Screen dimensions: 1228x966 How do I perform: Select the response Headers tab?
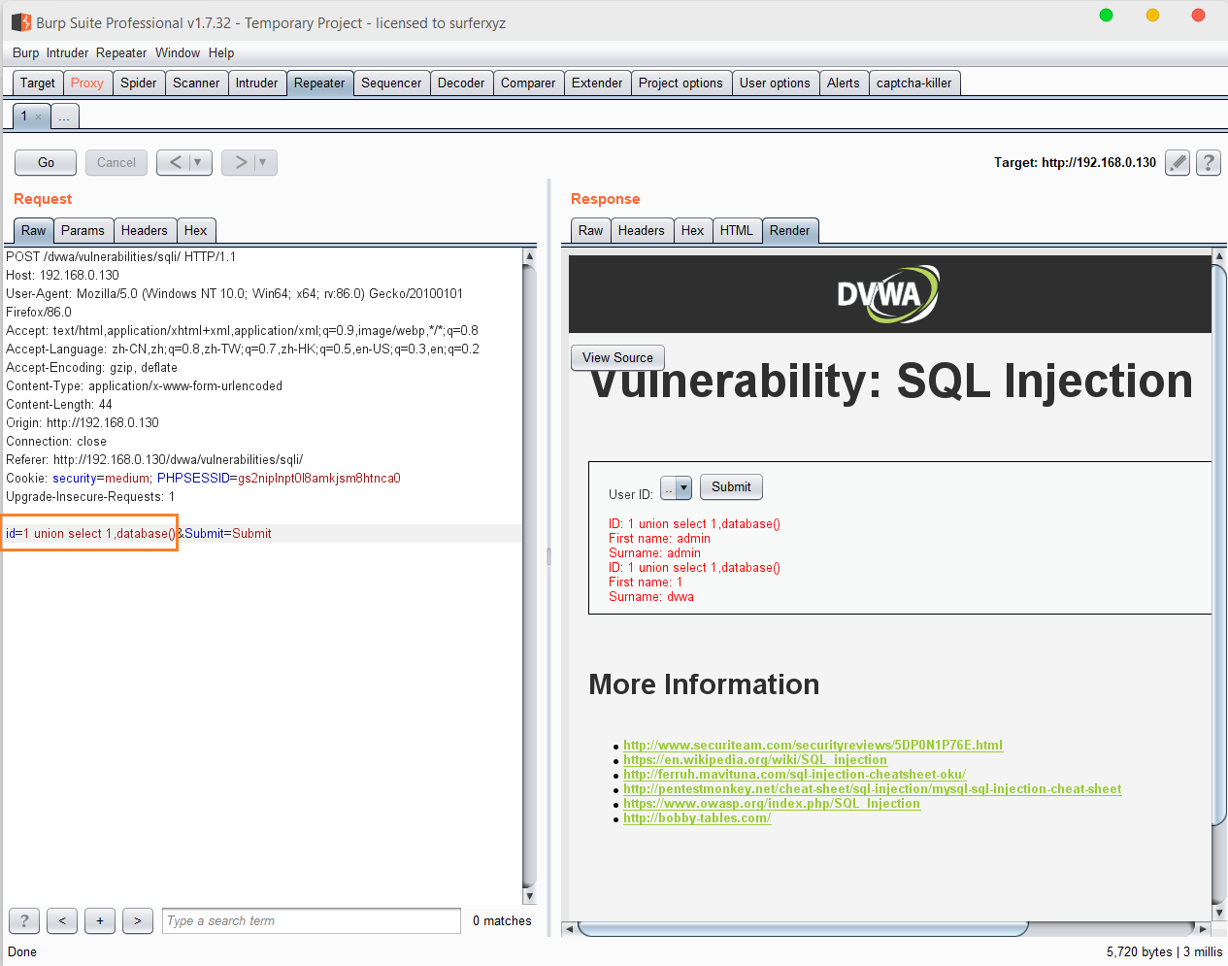[642, 231]
